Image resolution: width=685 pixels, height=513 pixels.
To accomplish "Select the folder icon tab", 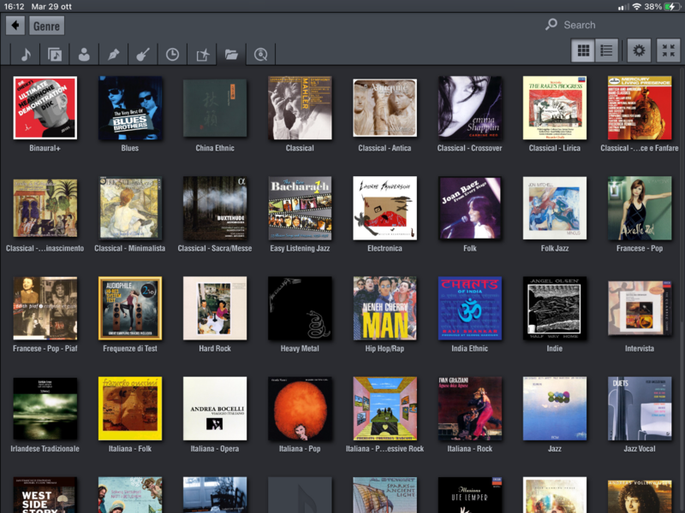I will coord(230,54).
